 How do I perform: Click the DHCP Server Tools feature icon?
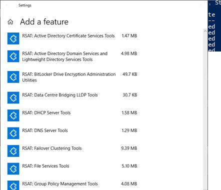tap(13, 115)
